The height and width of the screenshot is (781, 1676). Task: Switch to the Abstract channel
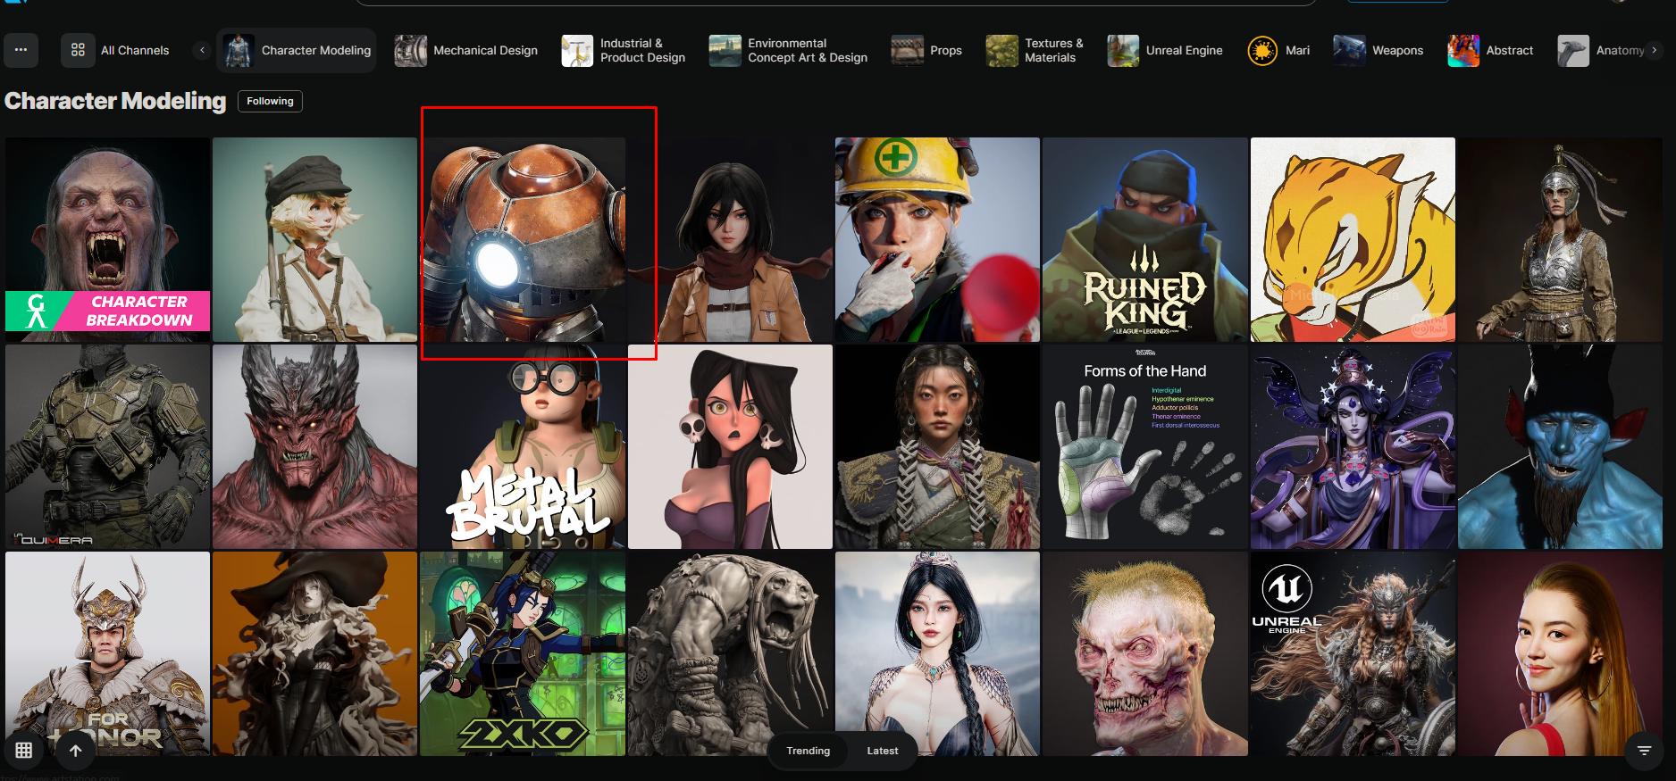pos(1490,50)
